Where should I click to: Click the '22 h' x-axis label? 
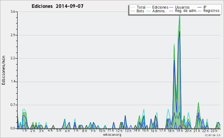(x=205, y=131)
